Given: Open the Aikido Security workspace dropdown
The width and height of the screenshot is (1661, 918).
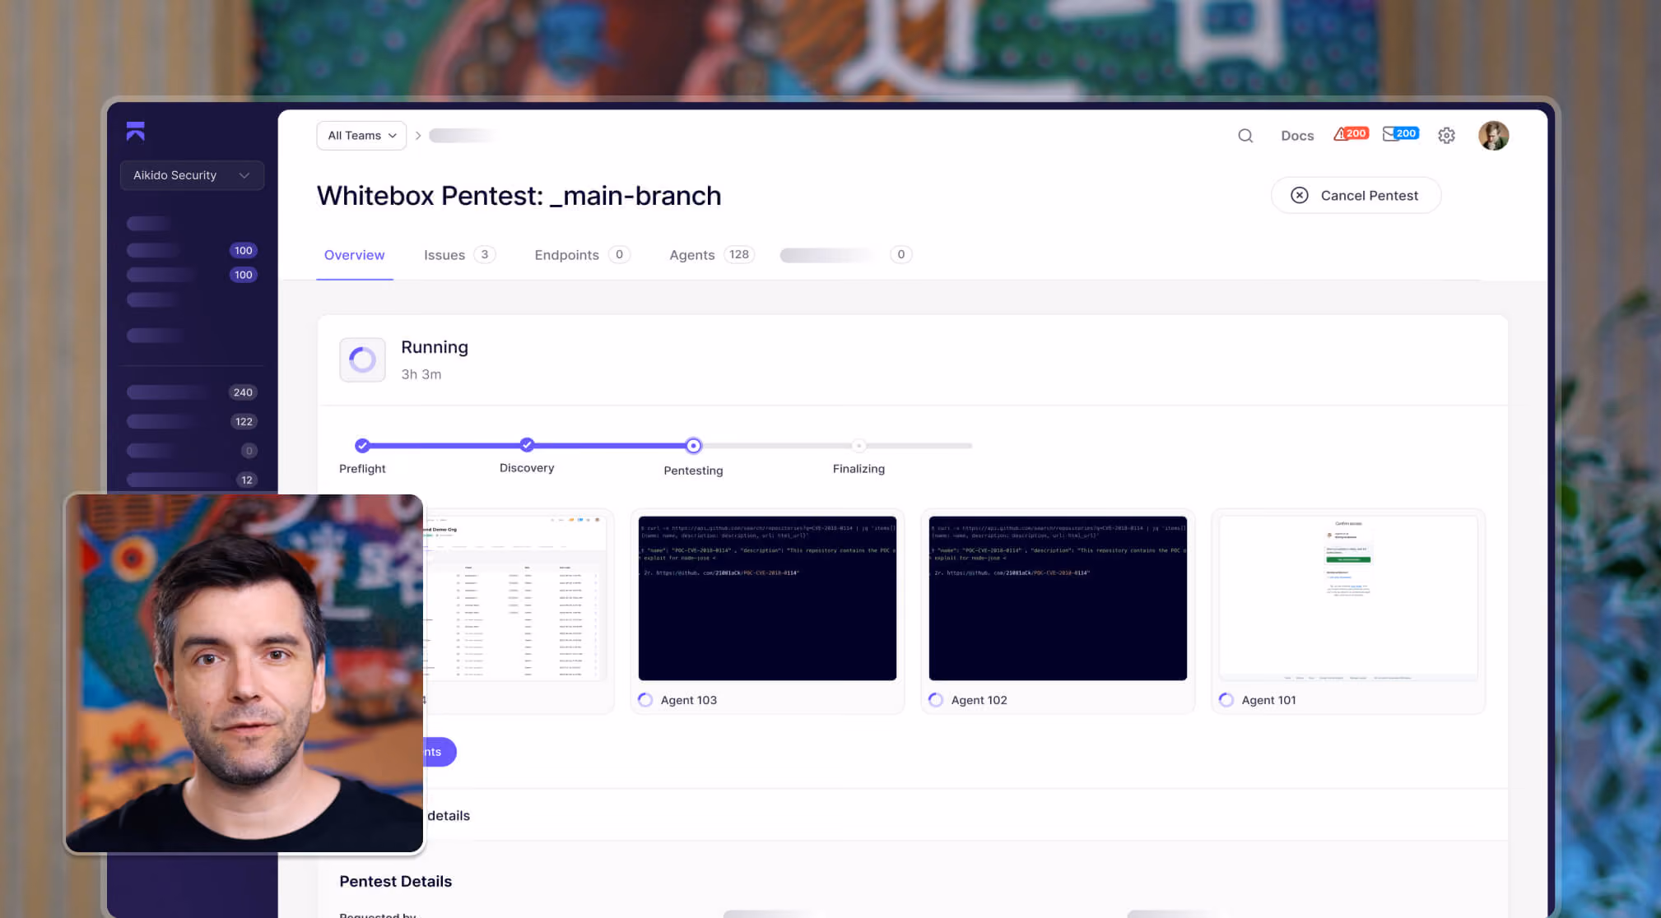Looking at the screenshot, I should pos(192,175).
